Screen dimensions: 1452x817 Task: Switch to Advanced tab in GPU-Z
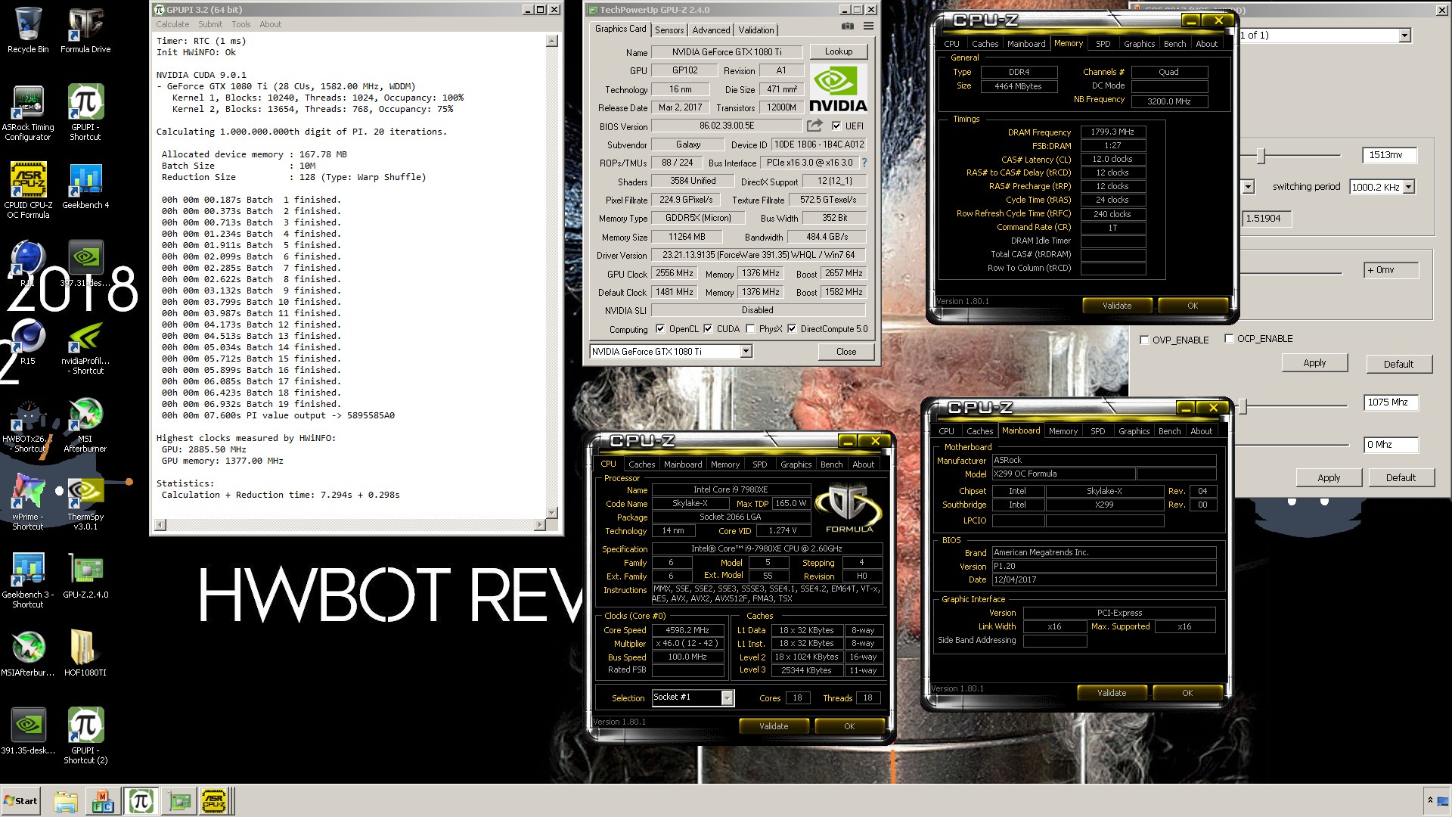point(711,30)
